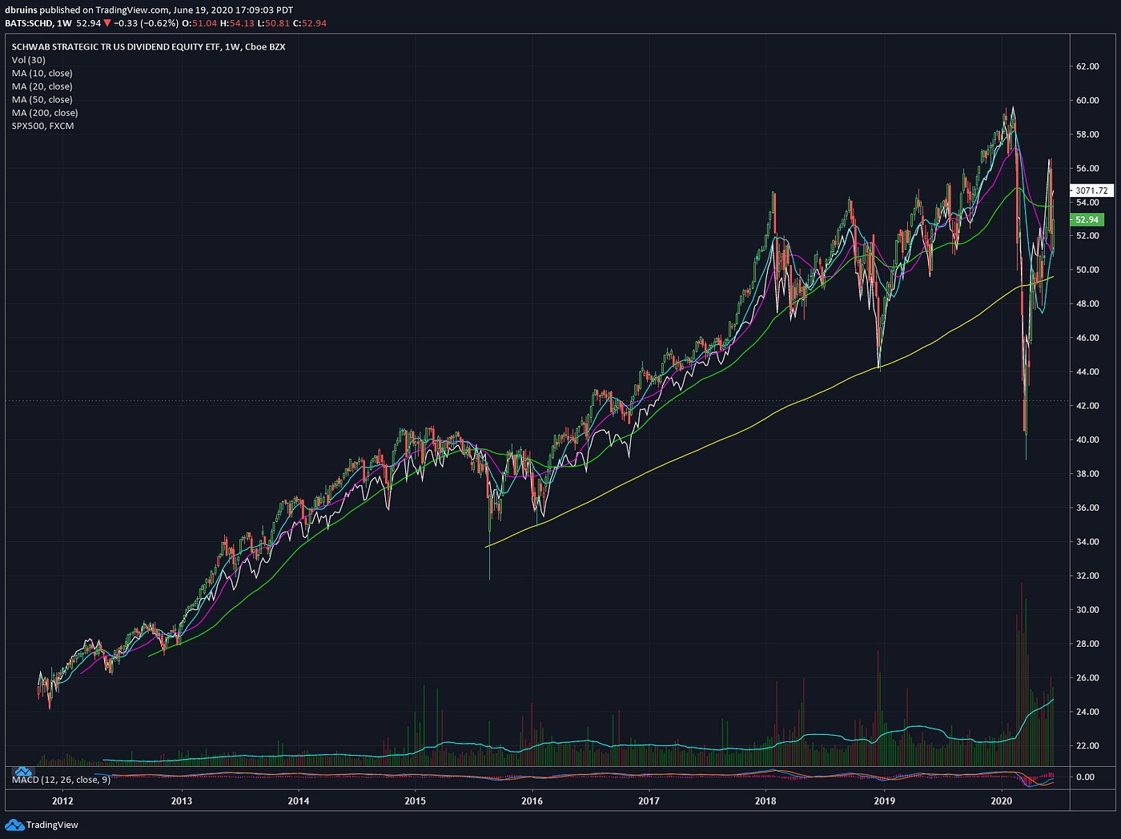Click the 2013 label on the time axis

point(182,801)
